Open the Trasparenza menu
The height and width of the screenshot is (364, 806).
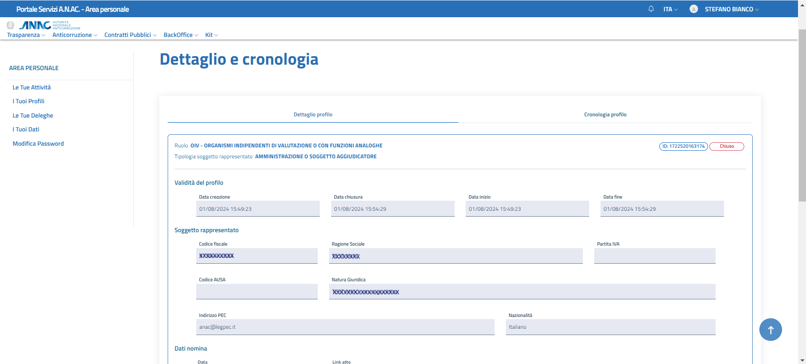point(26,35)
